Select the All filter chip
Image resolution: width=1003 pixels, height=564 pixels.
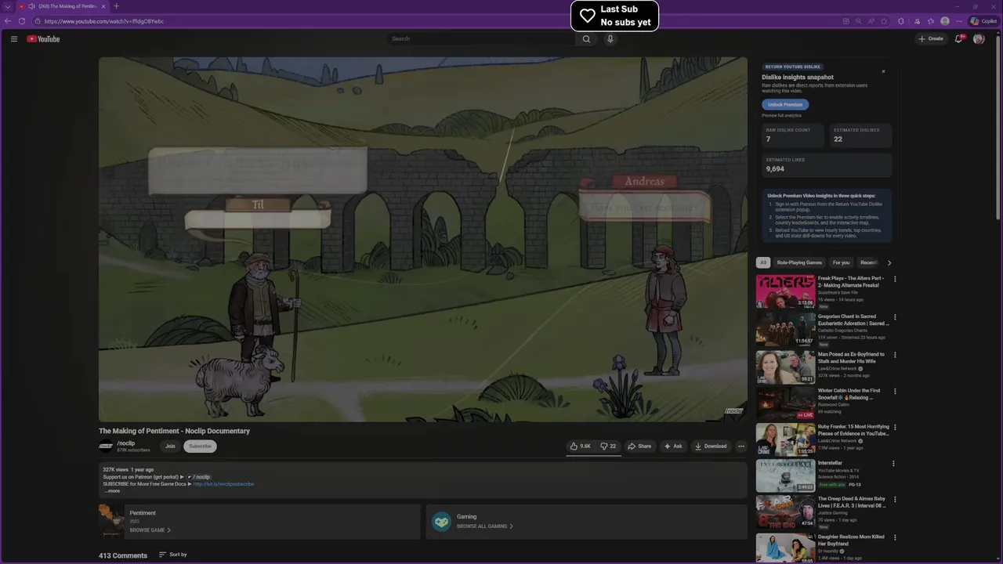(x=763, y=262)
